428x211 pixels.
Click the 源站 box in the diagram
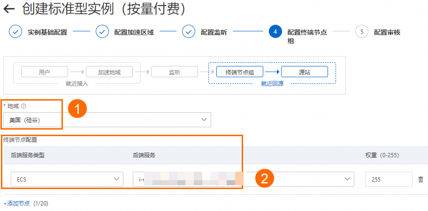point(305,72)
